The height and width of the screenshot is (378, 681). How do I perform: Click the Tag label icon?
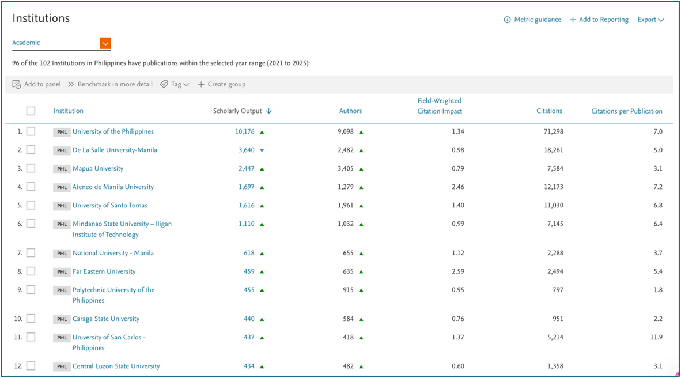(164, 84)
